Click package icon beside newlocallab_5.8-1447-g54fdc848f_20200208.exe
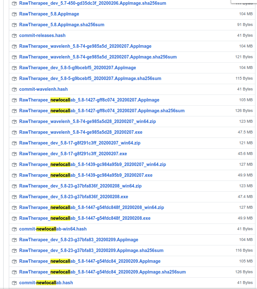 (14, 218)
